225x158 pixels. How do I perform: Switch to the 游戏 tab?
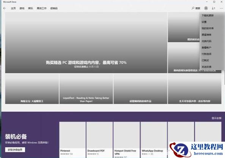pos(22,8)
